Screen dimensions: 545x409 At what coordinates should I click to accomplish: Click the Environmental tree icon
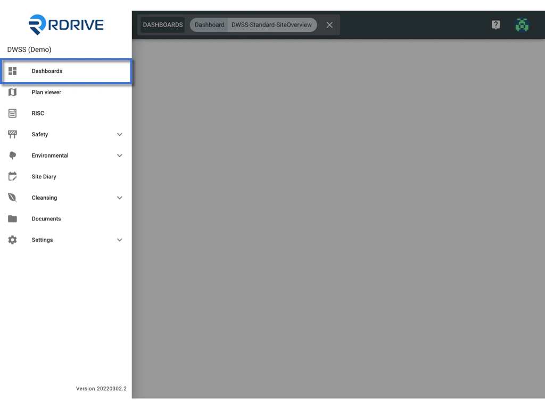pos(12,155)
